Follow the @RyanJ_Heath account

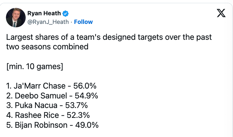pos(83,22)
